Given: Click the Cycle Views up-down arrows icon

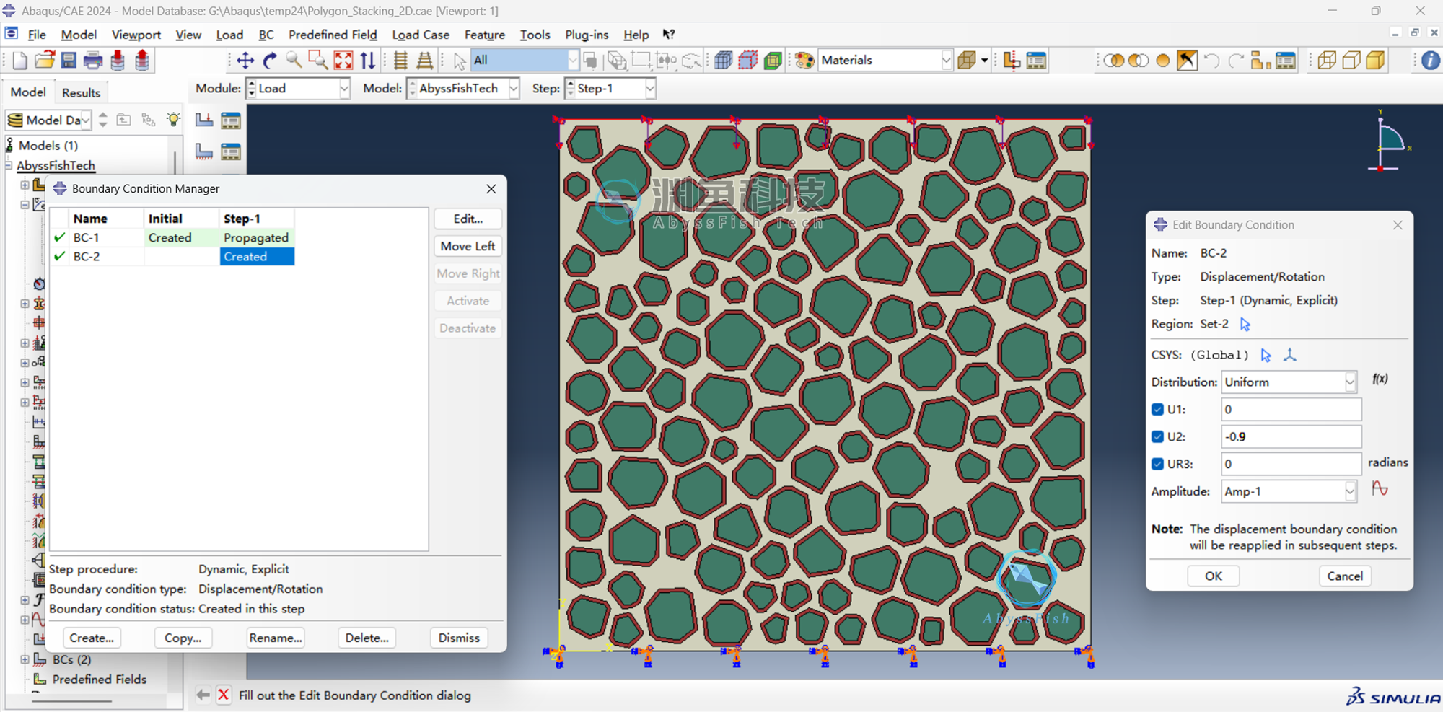Looking at the screenshot, I should [x=368, y=61].
